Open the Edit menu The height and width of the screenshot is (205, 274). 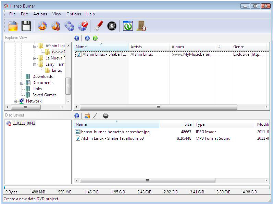pyautogui.click(x=24, y=14)
